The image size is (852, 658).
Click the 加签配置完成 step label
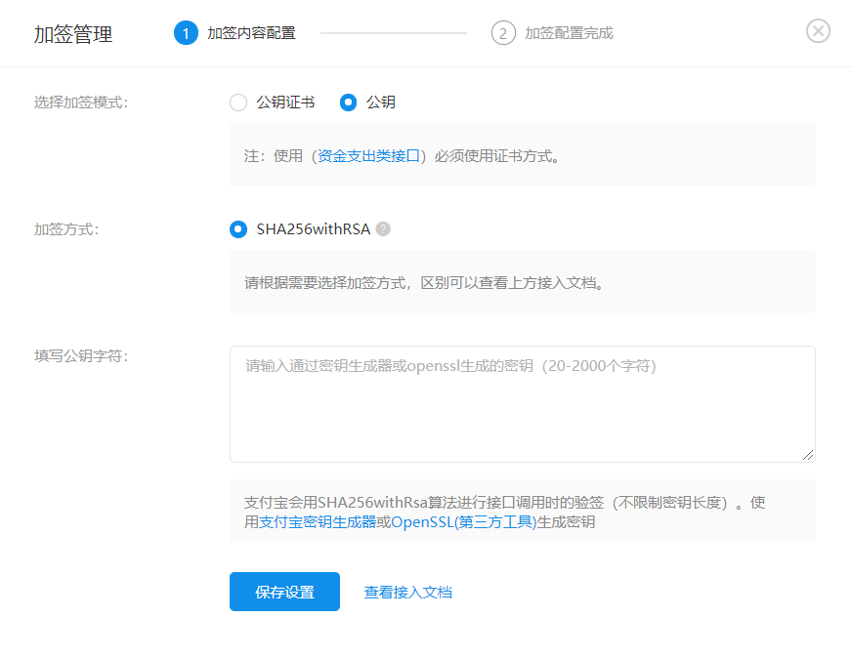(569, 33)
